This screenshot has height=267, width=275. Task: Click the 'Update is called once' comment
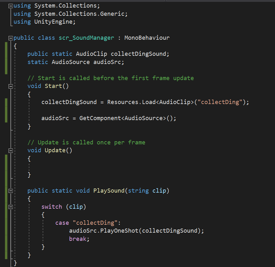(86, 142)
